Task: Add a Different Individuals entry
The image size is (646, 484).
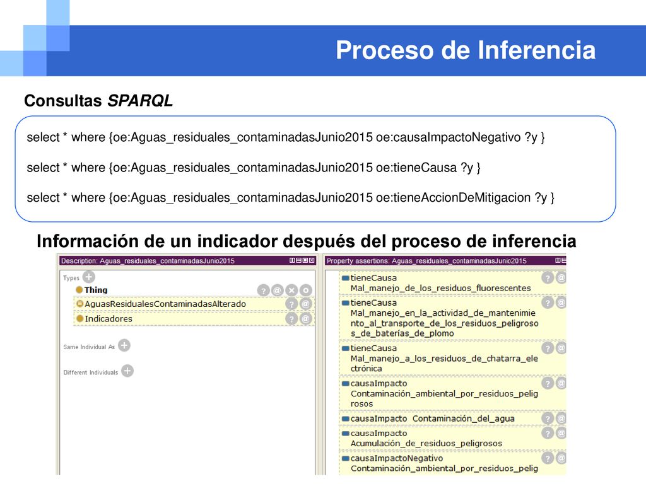Action: (x=127, y=371)
